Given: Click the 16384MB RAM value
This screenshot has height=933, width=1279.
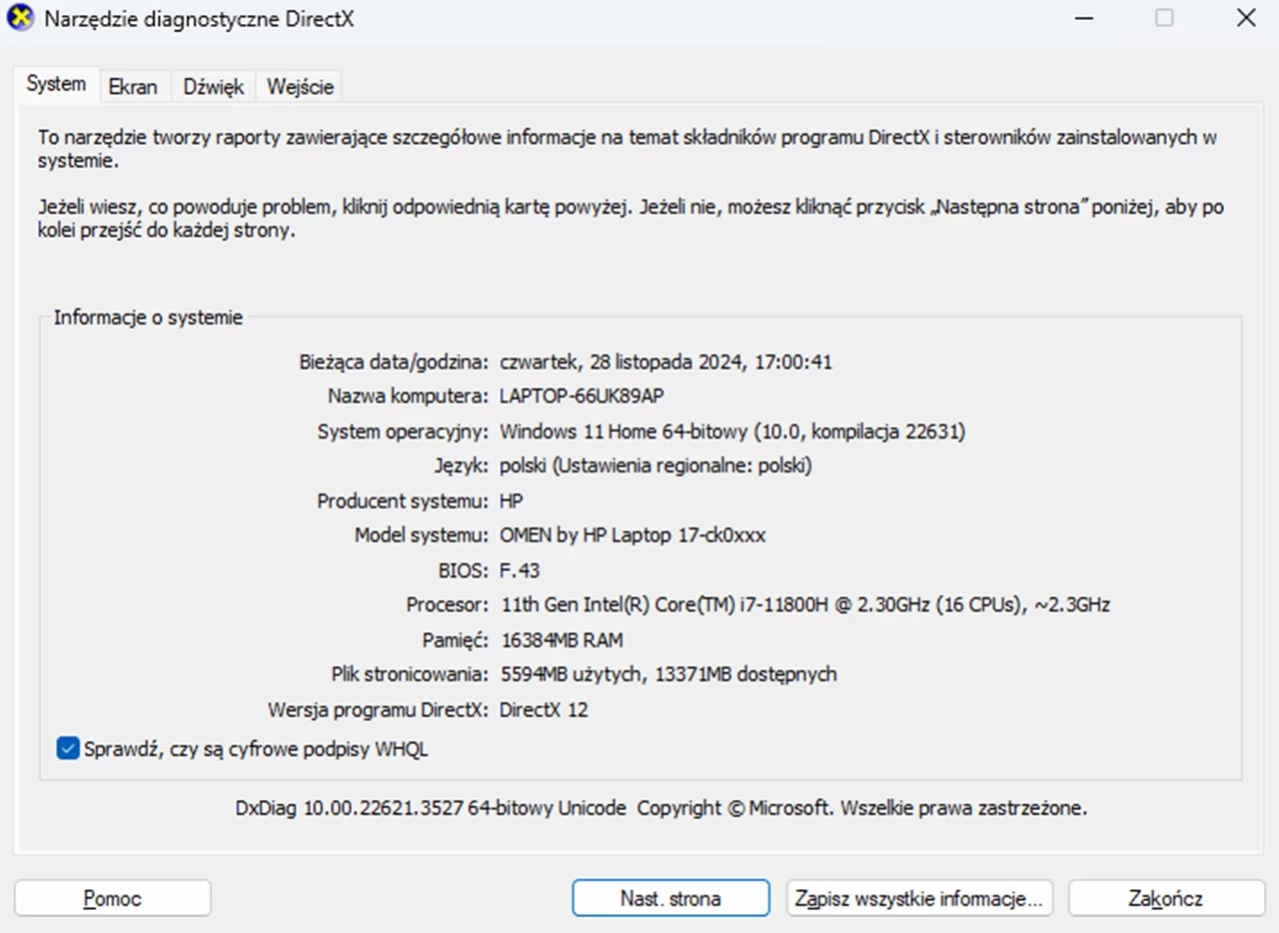Looking at the screenshot, I should [561, 639].
